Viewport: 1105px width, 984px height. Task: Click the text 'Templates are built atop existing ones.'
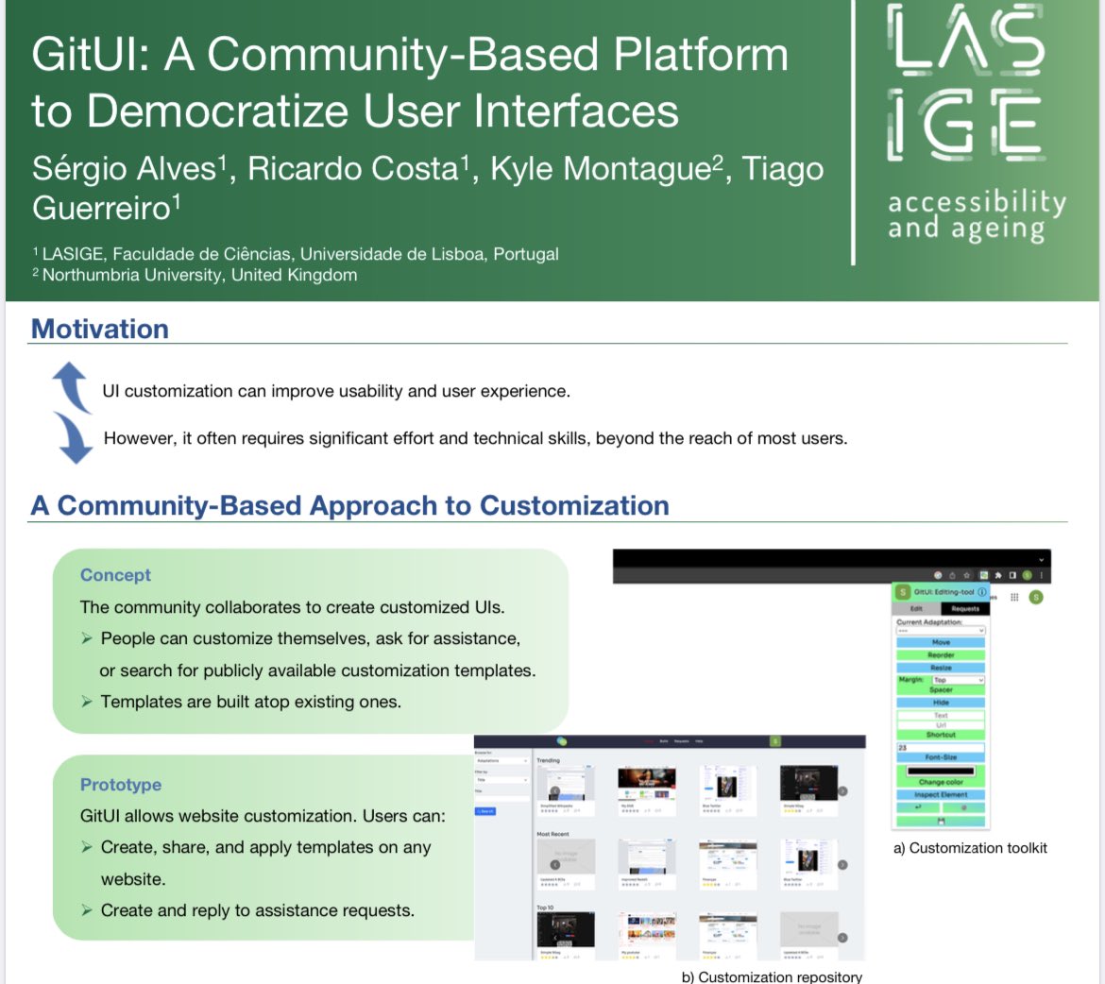(x=251, y=702)
